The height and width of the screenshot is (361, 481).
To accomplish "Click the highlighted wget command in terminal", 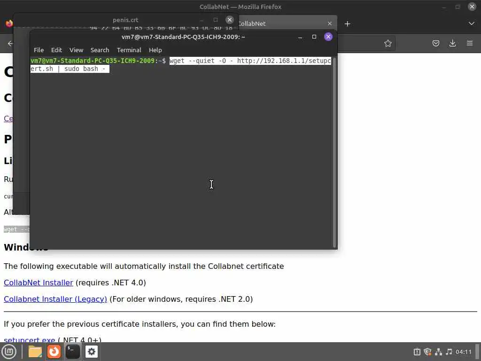I will point(181,65).
